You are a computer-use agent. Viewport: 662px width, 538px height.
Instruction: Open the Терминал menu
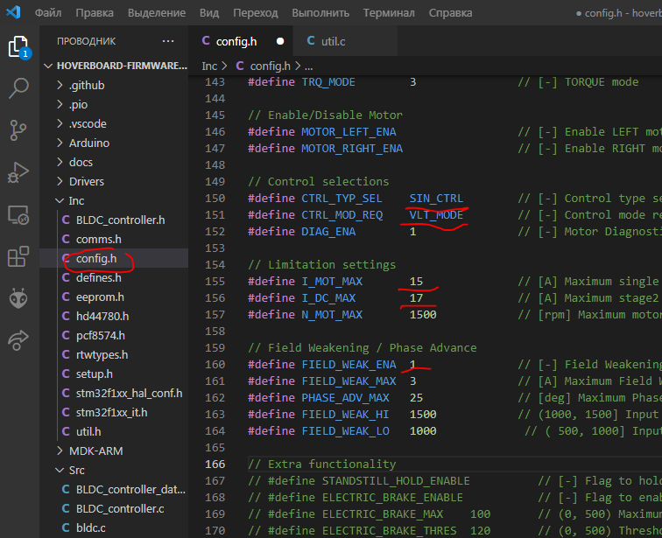click(389, 13)
